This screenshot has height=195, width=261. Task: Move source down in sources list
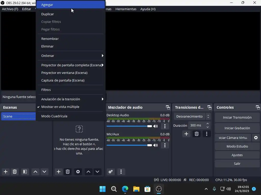pyautogui.click(x=97, y=172)
